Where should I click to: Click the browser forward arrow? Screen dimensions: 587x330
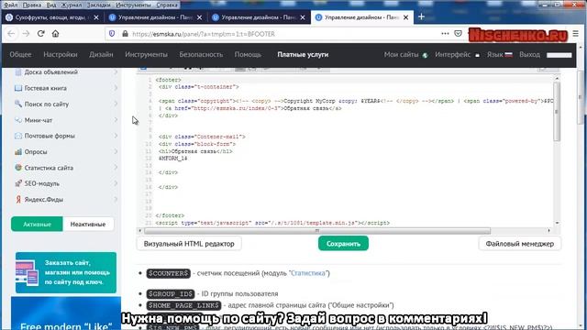(x=26, y=34)
